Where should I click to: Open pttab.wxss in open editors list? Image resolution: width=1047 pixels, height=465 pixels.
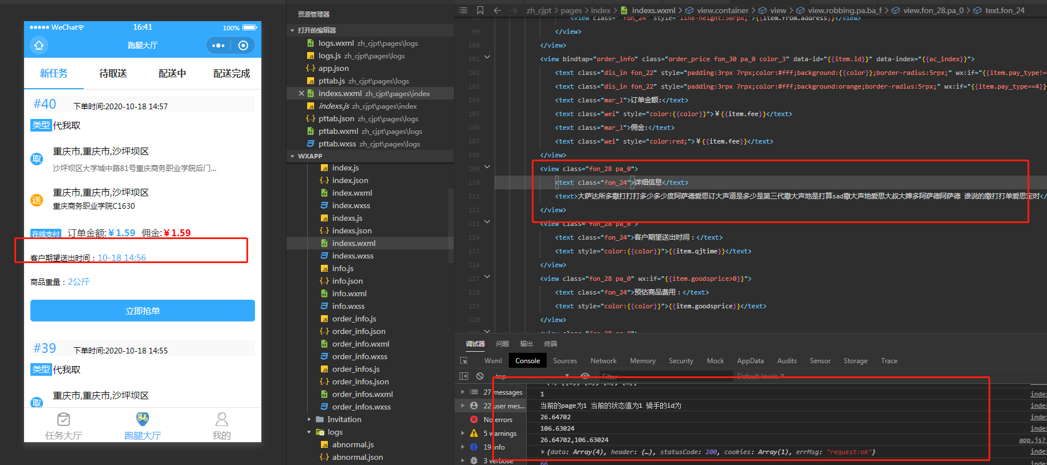click(337, 144)
